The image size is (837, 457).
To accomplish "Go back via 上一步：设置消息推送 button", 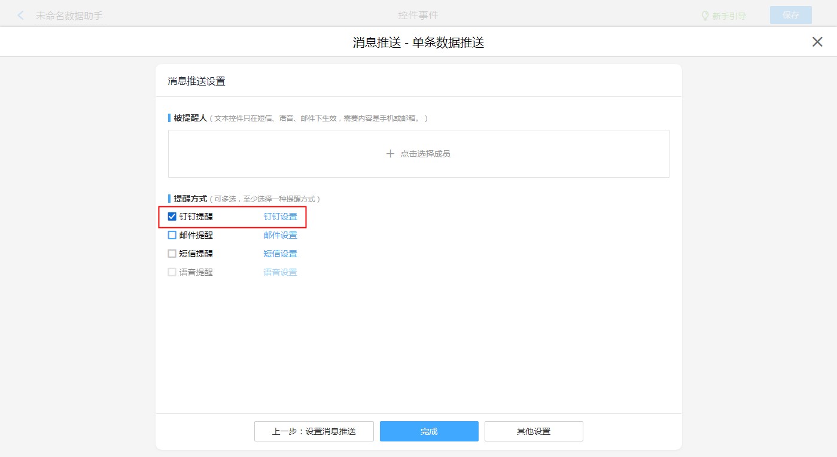I will pos(314,431).
